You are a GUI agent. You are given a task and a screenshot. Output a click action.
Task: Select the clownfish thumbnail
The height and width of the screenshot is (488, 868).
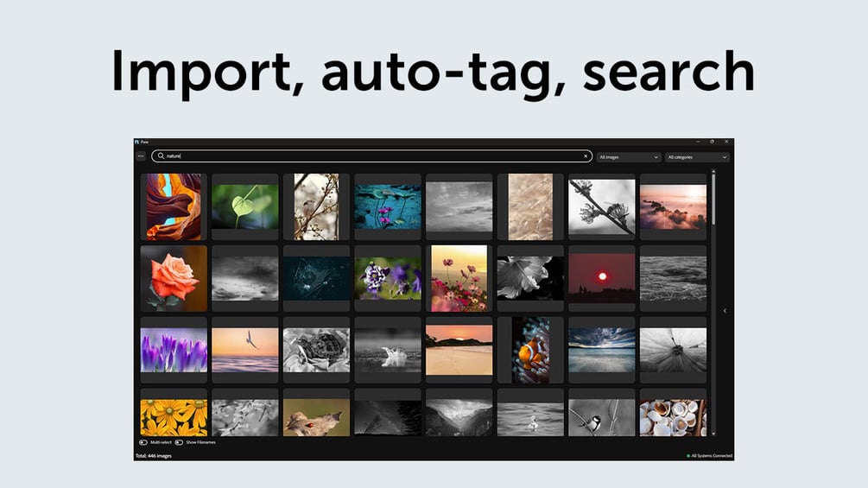point(530,350)
